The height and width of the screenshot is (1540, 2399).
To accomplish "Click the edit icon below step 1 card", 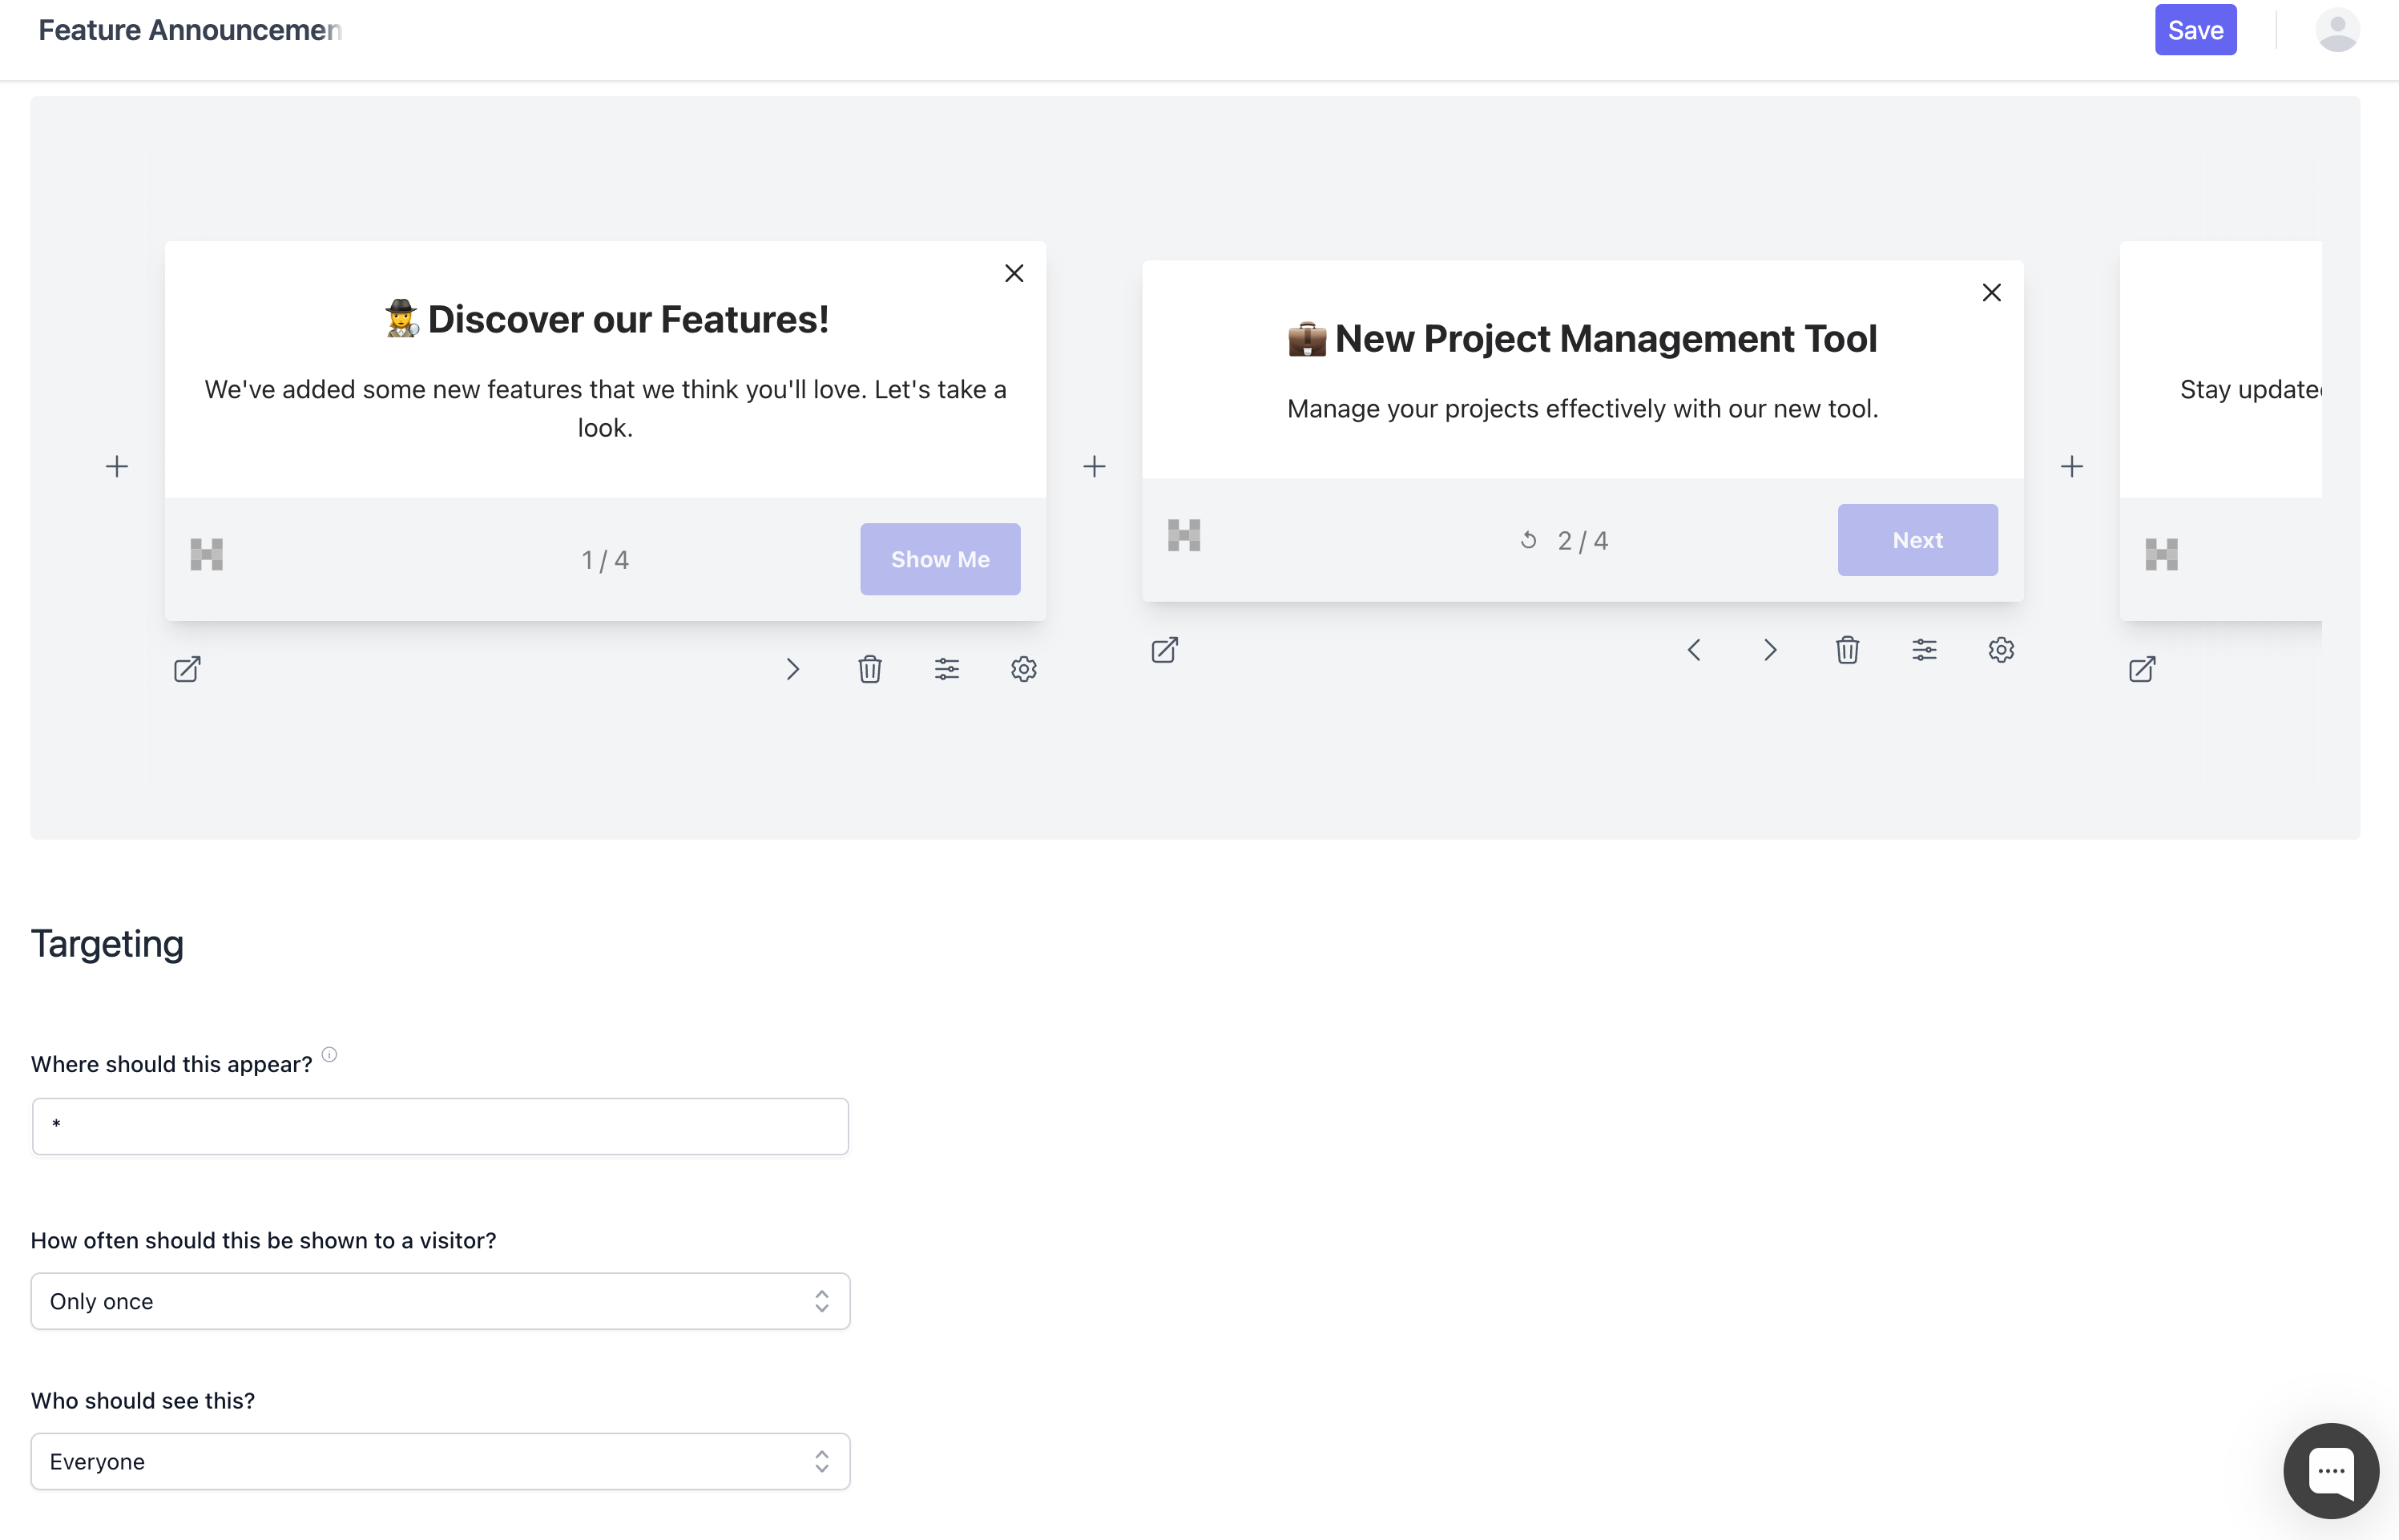I will coord(187,669).
